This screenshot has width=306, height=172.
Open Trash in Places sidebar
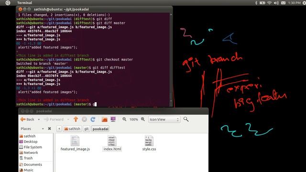pos(26,158)
